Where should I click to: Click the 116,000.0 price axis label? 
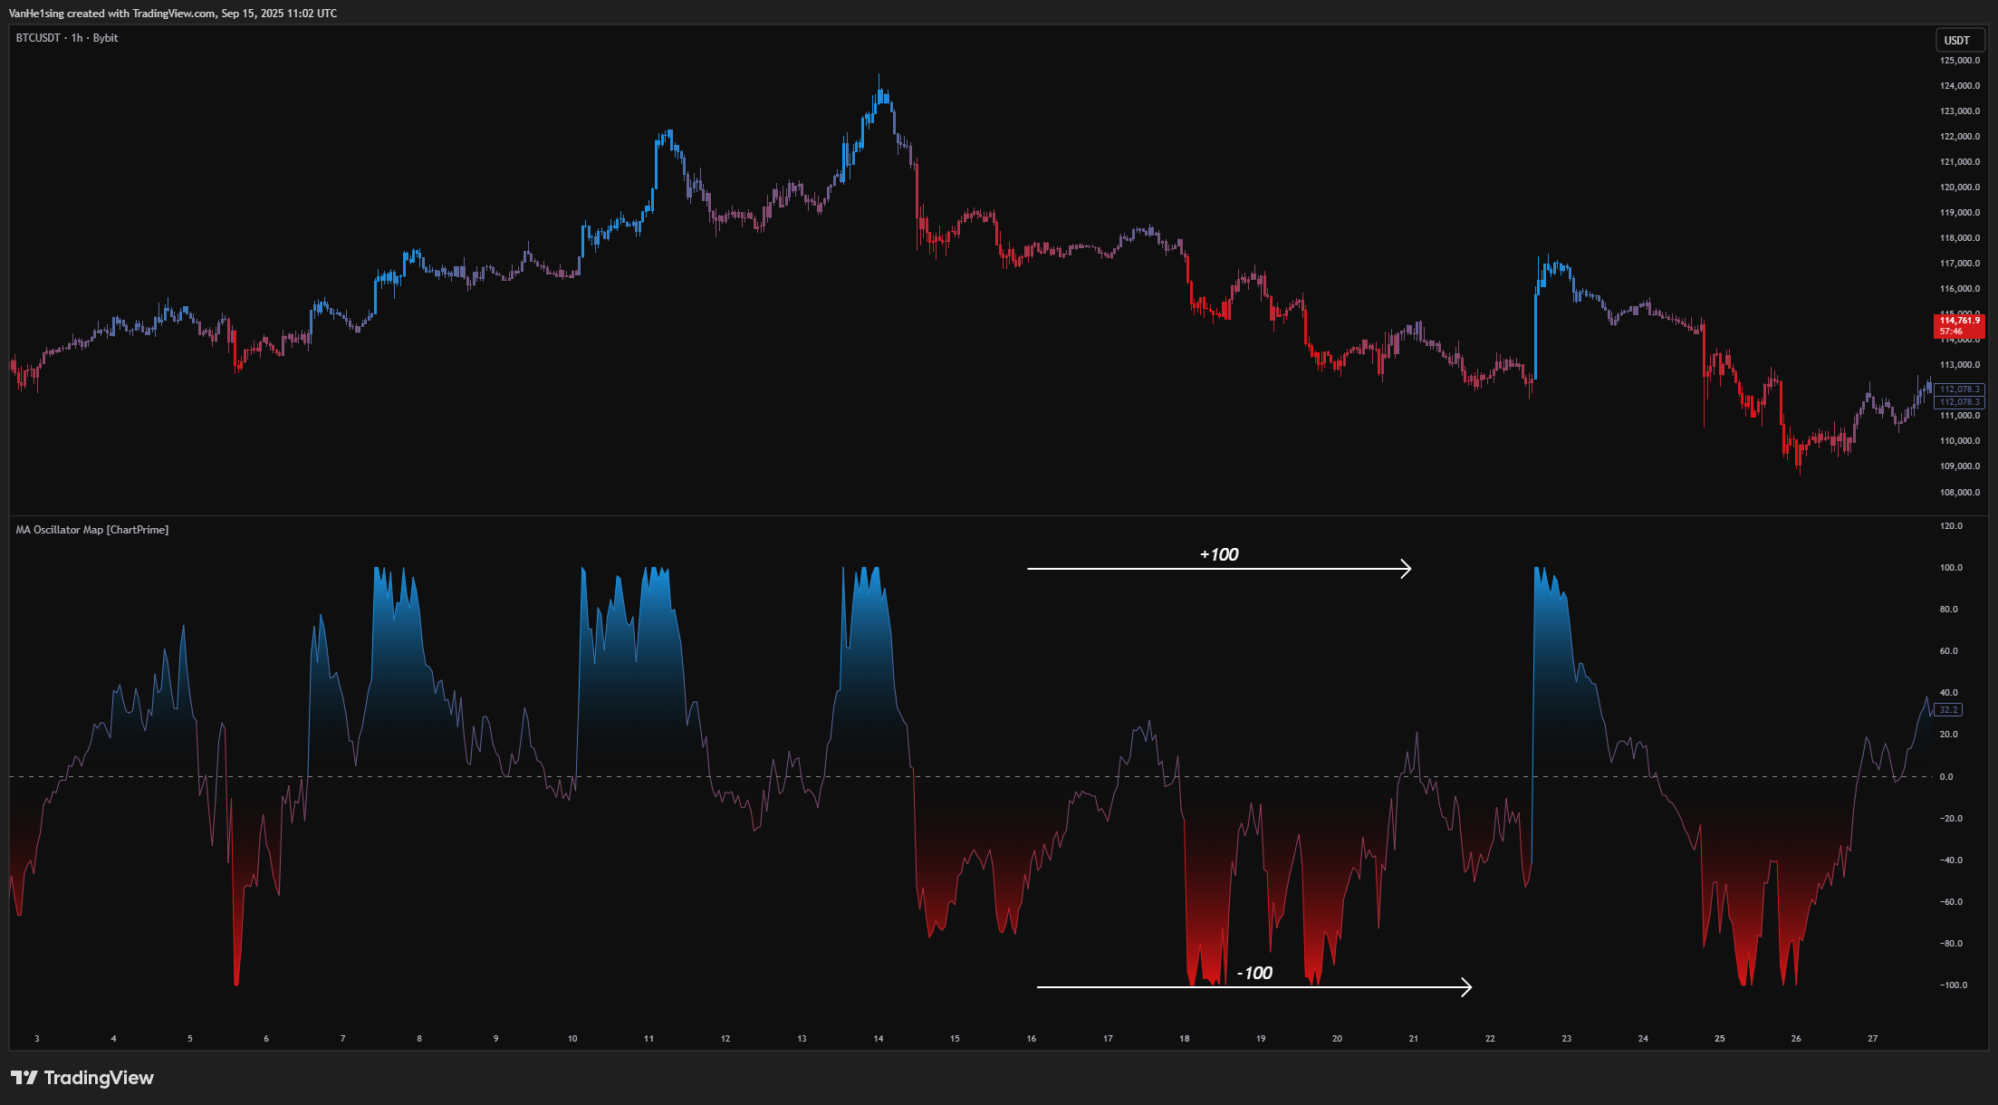coord(1960,289)
